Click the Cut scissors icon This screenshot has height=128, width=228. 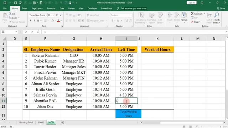click(10, 14)
